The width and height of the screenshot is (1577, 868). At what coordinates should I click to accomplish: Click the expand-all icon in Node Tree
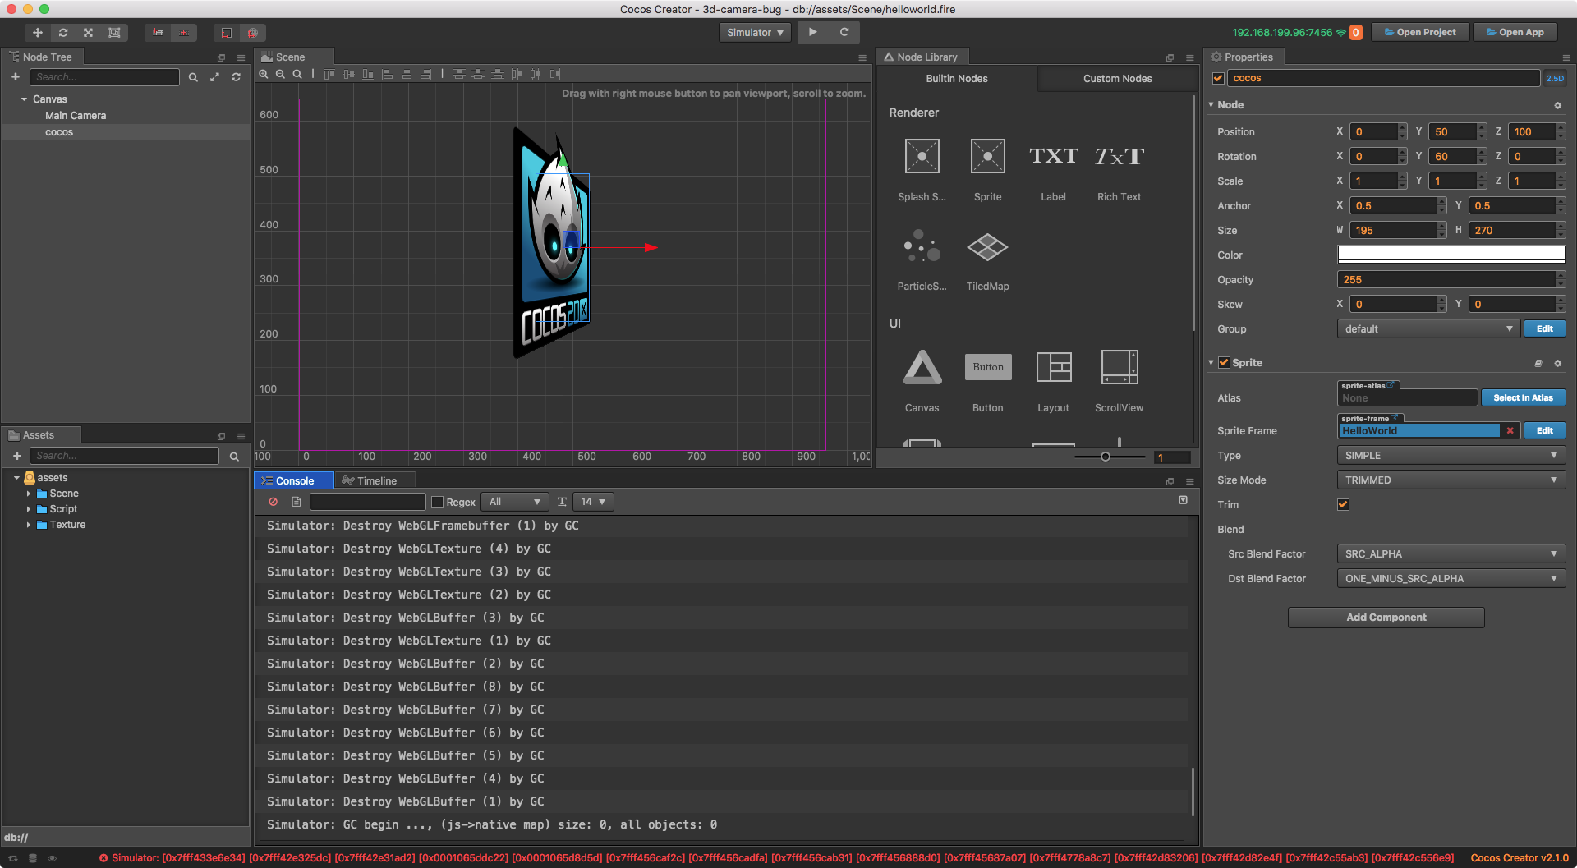coord(214,77)
